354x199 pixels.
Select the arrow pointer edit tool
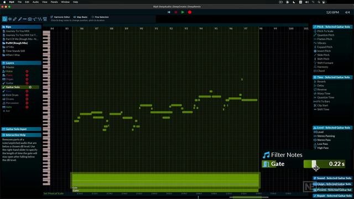click(4, 19)
